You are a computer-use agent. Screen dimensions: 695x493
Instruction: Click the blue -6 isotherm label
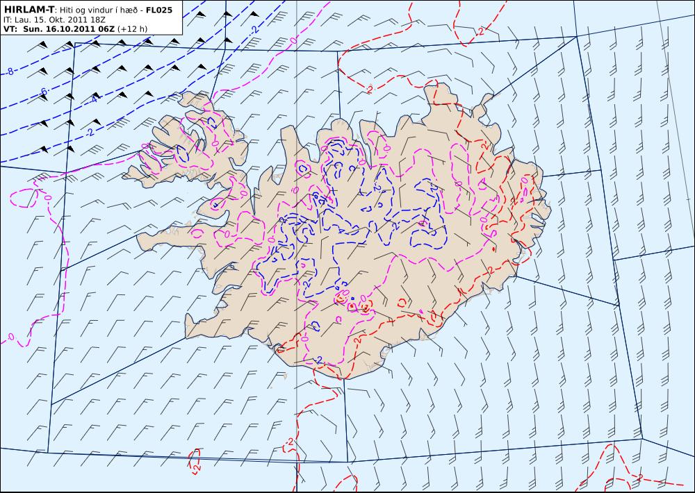(43, 92)
